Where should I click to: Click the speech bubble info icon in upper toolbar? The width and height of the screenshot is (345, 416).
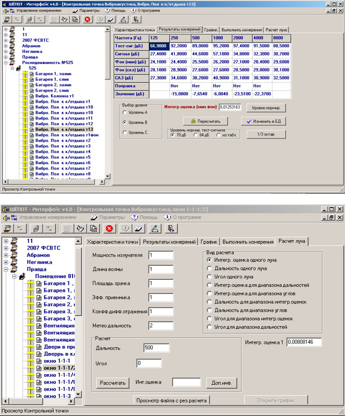click(100, 19)
